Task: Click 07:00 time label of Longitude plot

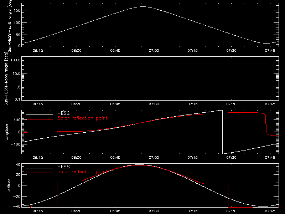Action: pyautogui.click(x=154, y=158)
